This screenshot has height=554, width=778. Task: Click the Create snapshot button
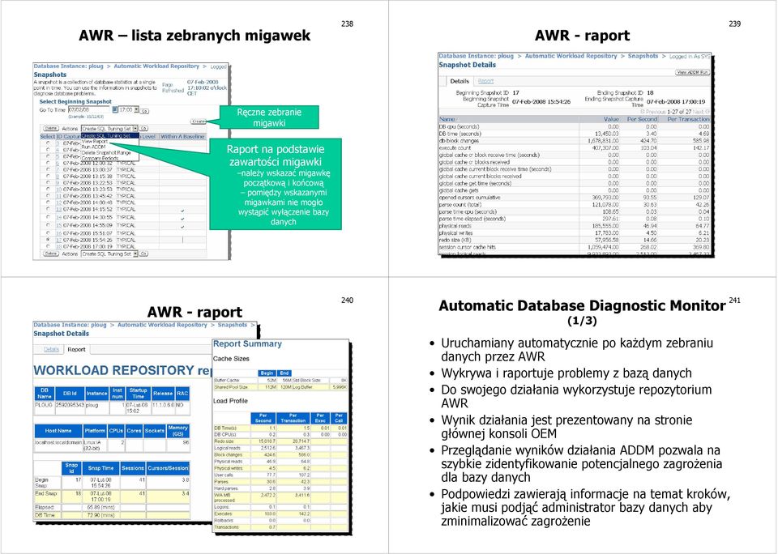point(199,121)
